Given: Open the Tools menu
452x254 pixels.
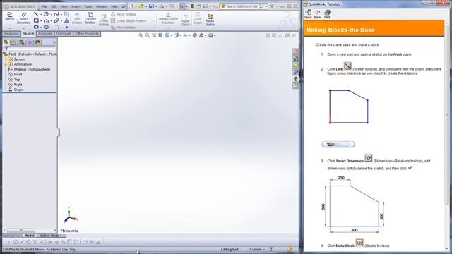Looking at the screenshot, I should pos(88,6).
